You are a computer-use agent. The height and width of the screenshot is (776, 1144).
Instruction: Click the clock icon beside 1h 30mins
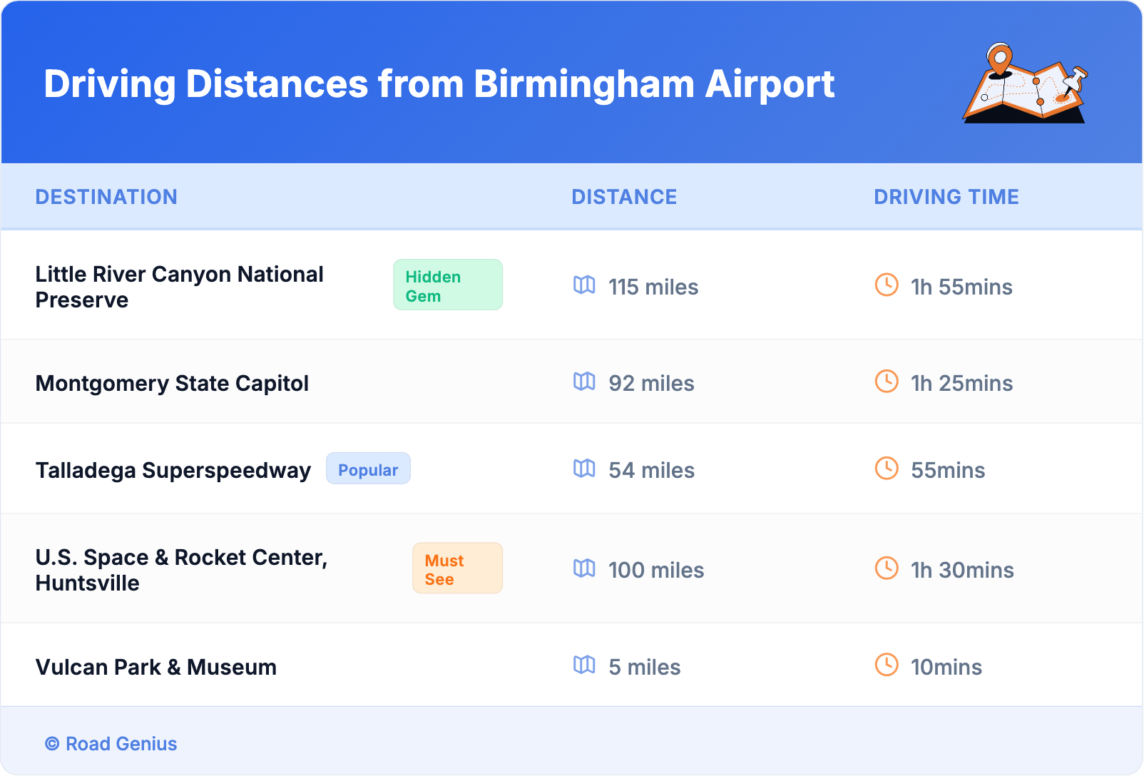pyautogui.click(x=887, y=568)
